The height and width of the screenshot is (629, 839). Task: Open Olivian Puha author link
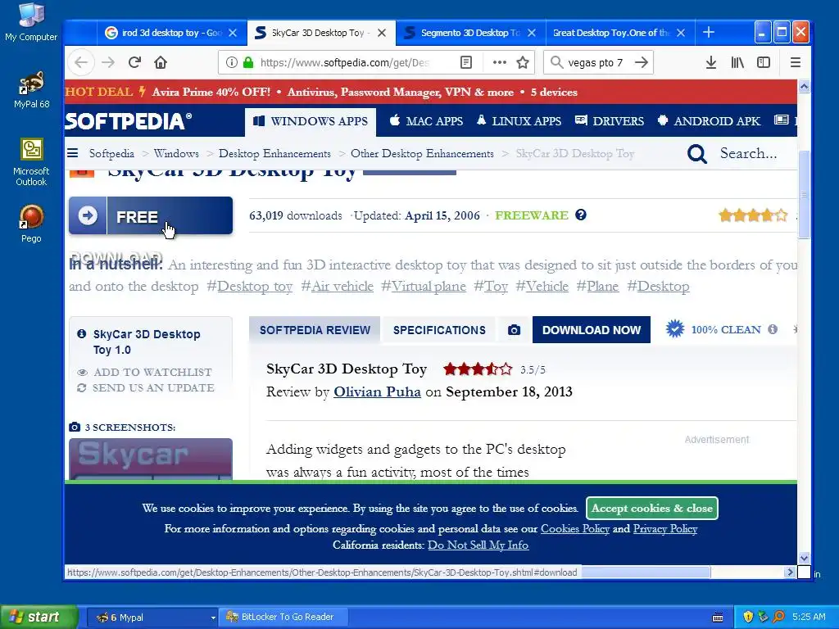377,392
